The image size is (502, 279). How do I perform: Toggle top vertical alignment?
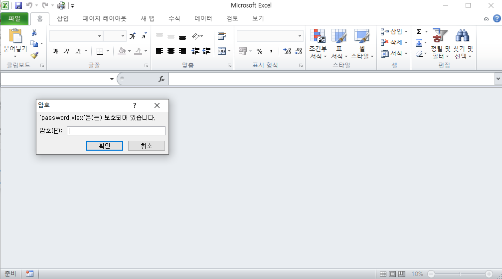160,36
